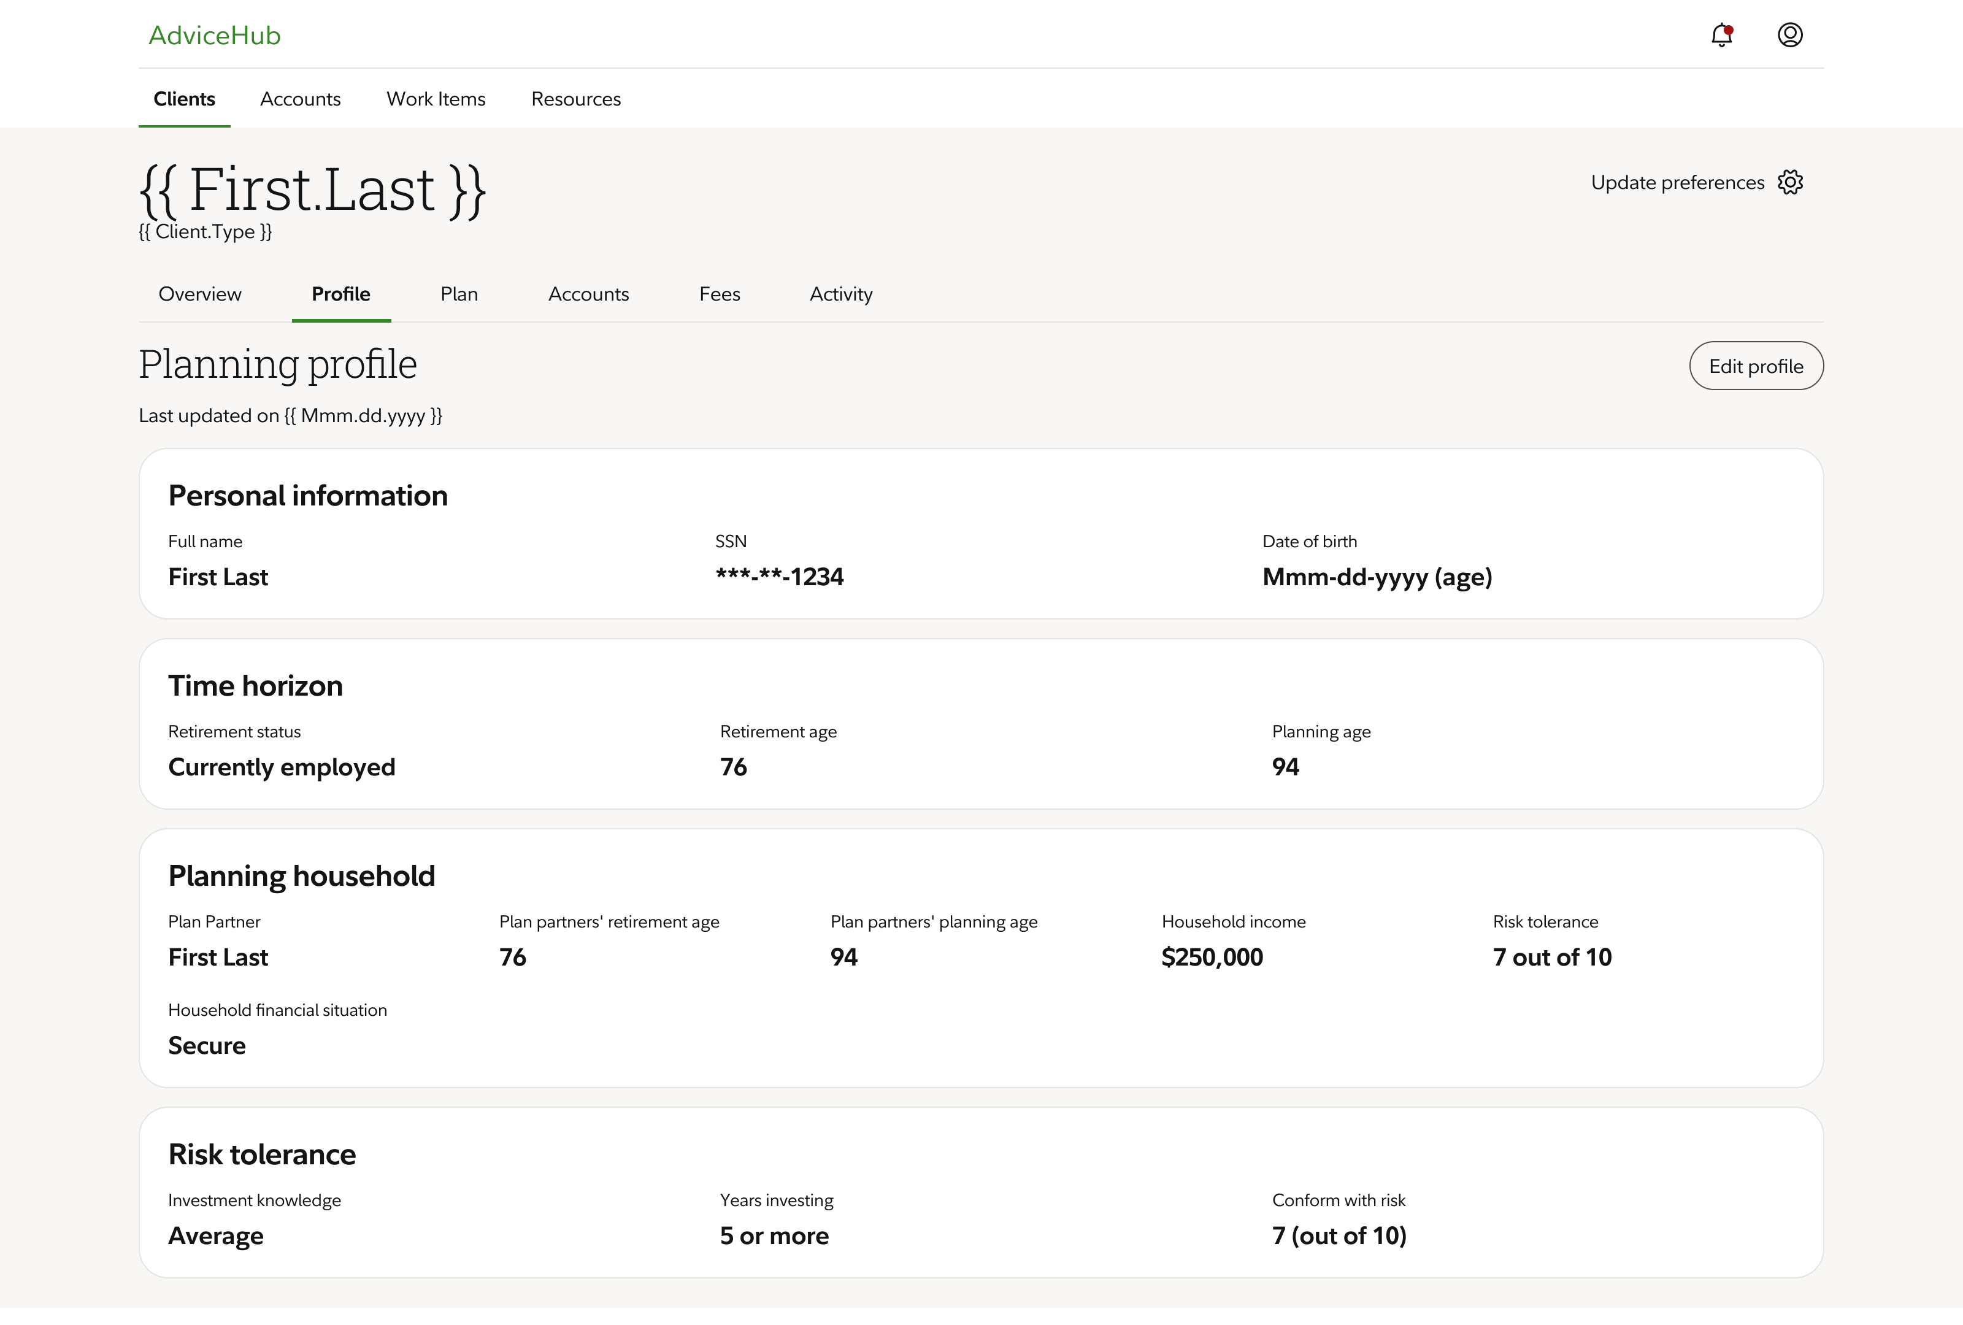This screenshot has width=1963, height=1325.
Task: Open the Work Items tab
Action: pyautogui.click(x=436, y=99)
